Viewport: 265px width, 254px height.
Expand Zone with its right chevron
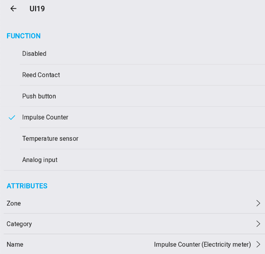point(258,203)
